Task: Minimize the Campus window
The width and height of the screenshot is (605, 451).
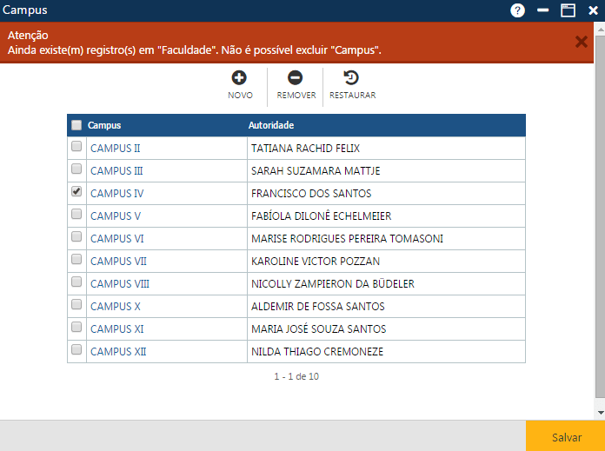Action: pos(543,10)
